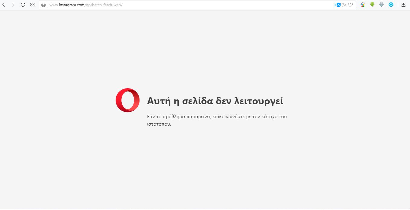
Task: View site info via the globe icon
Action: [43, 5]
